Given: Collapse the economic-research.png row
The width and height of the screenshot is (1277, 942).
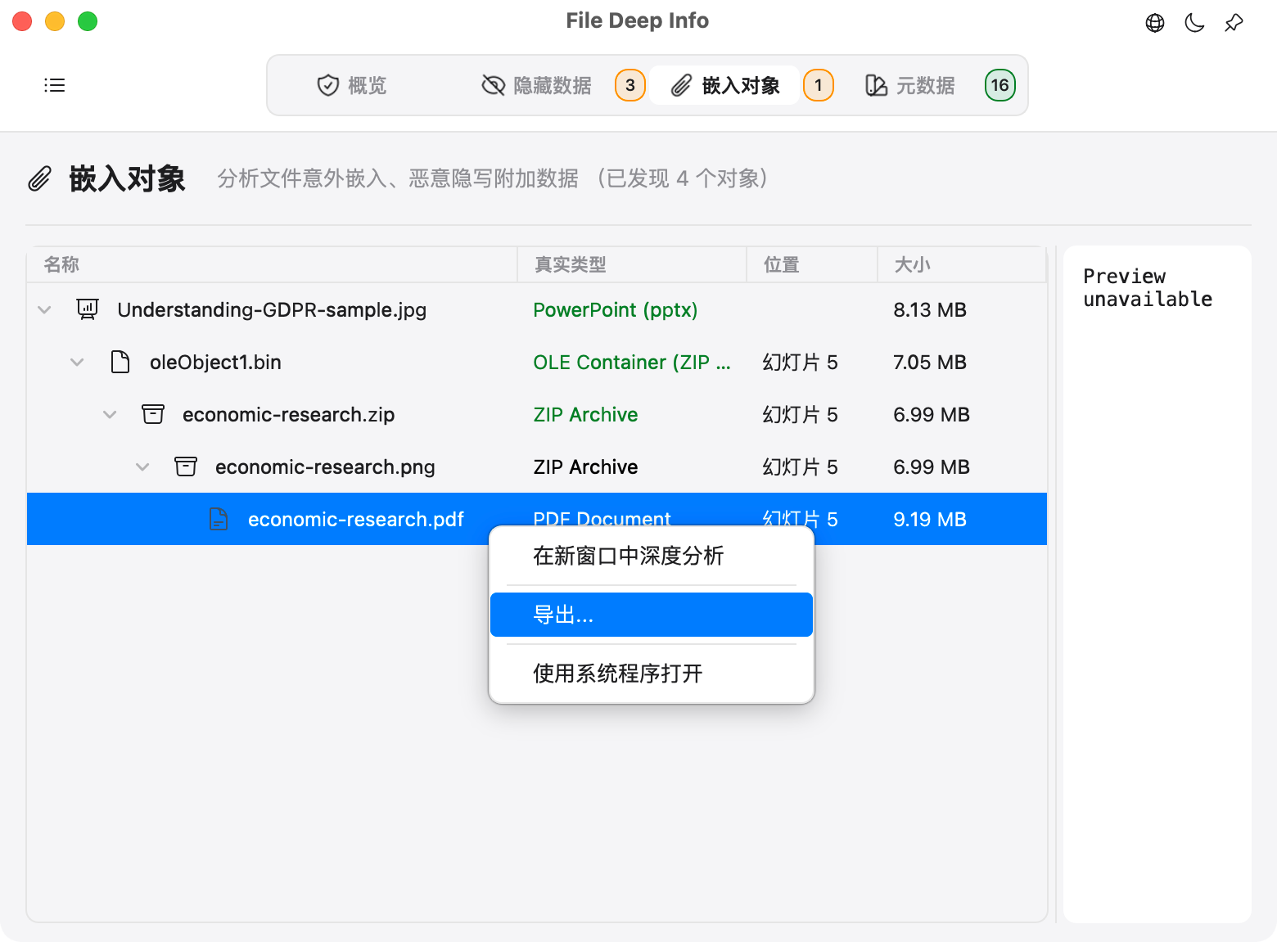Looking at the screenshot, I should point(143,467).
